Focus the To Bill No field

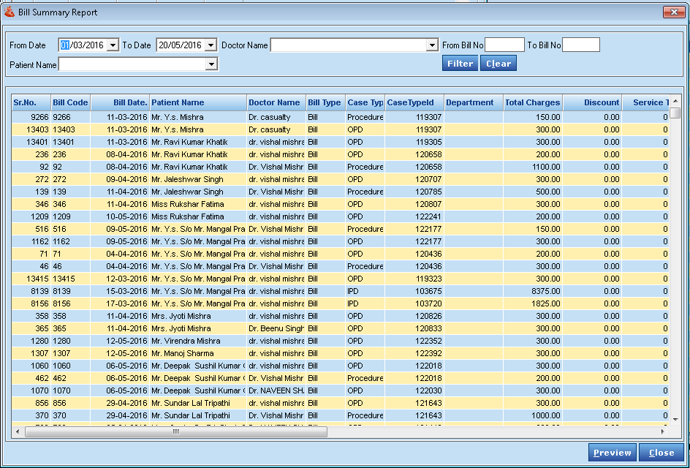click(580, 45)
